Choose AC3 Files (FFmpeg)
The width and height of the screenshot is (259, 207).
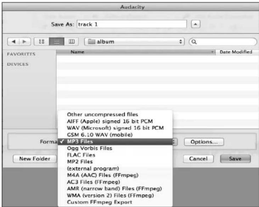click(x=115, y=182)
